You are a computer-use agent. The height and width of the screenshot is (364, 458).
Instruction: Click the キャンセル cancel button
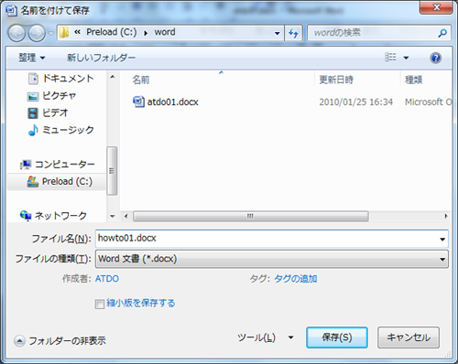click(409, 337)
